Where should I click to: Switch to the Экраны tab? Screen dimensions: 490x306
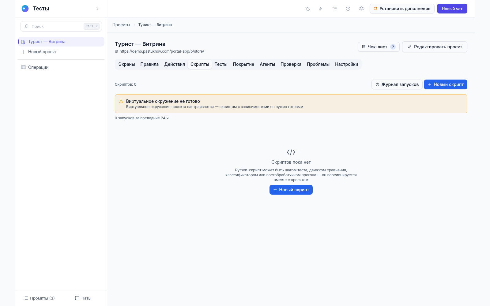pyautogui.click(x=127, y=64)
